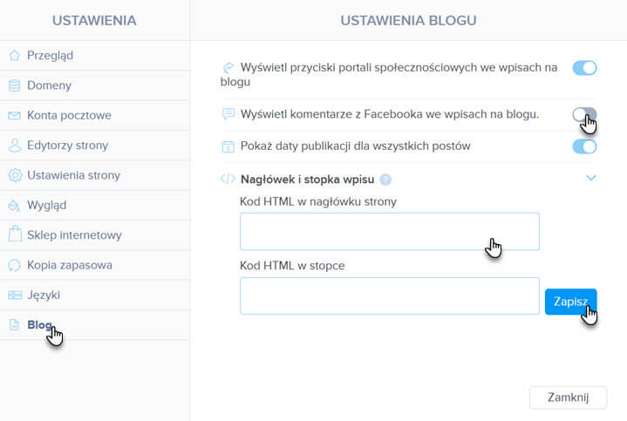Click the shopping bag icon for Sklep internetowy
Screen dimensions: 627x421
[x=15, y=234]
